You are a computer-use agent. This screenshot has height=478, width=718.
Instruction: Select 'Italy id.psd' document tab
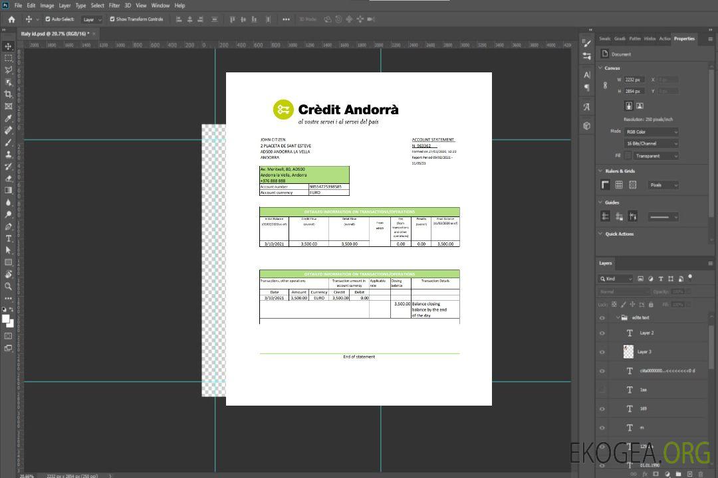(55, 34)
